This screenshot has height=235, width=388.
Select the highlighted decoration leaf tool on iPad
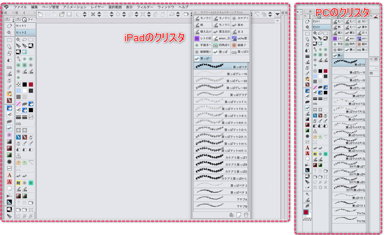[9, 128]
